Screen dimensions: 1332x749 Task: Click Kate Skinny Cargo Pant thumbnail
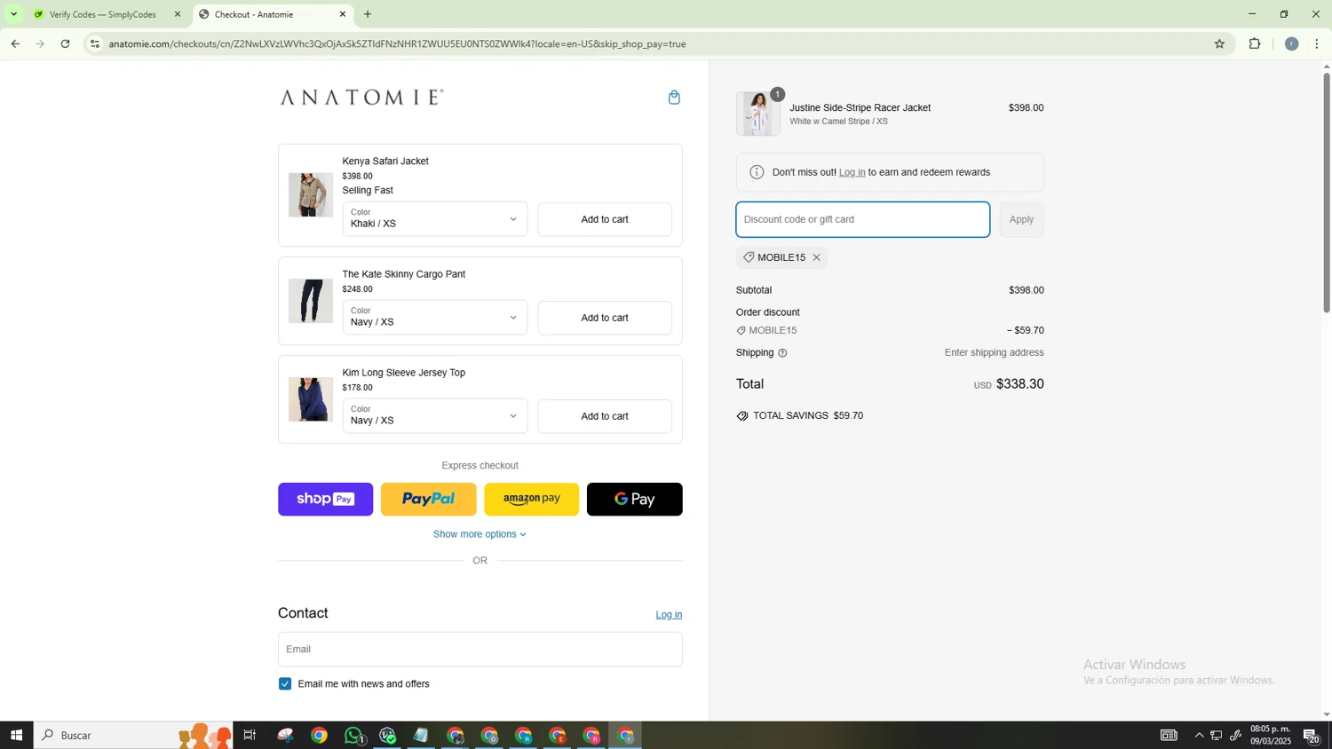pos(311,302)
